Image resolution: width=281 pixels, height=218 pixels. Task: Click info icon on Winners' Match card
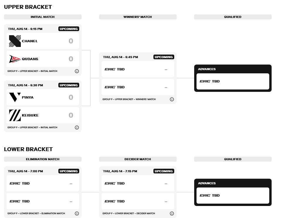[172, 99]
